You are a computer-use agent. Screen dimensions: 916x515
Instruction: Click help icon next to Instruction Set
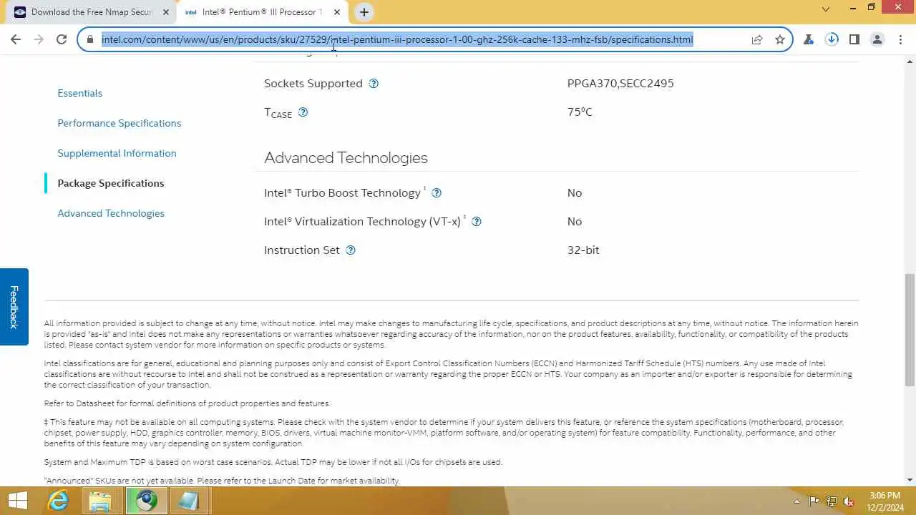tap(351, 250)
